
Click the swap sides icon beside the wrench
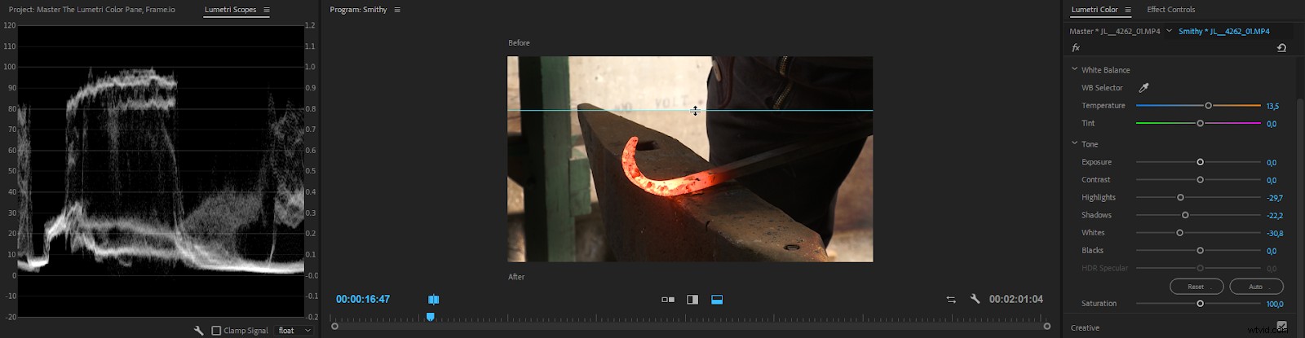(x=951, y=300)
